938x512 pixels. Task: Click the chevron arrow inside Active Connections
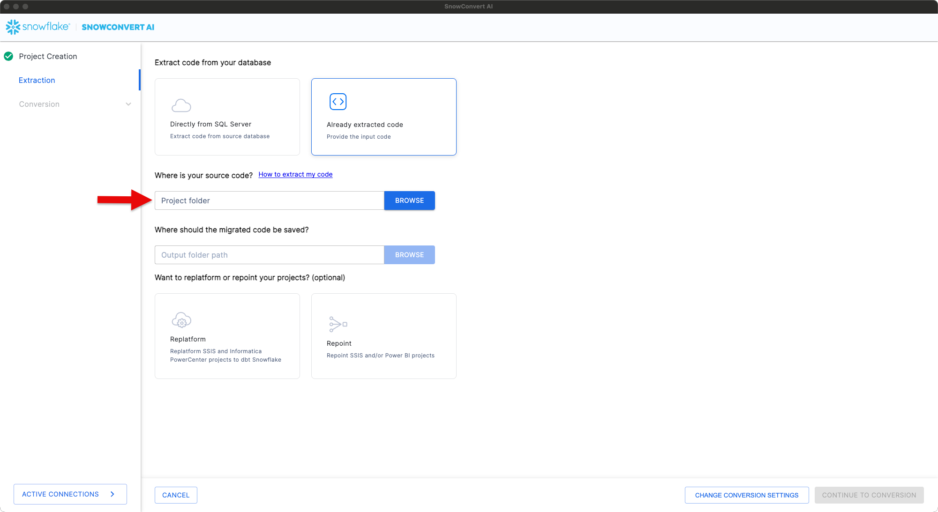(113, 494)
